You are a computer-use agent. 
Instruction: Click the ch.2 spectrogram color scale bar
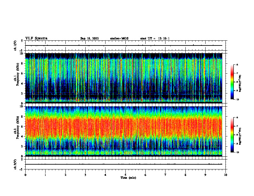coord(232,135)
